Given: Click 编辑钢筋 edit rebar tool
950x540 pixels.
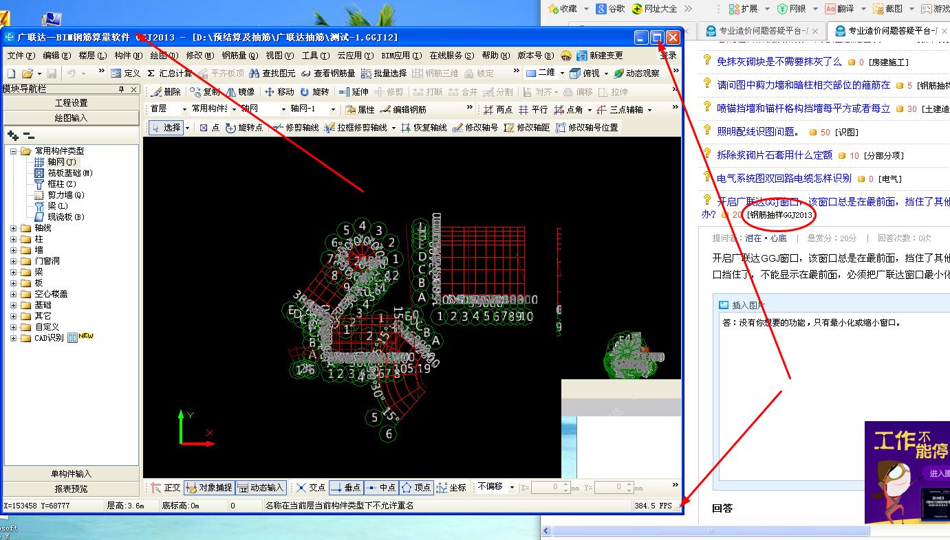Looking at the screenshot, I should point(403,109).
